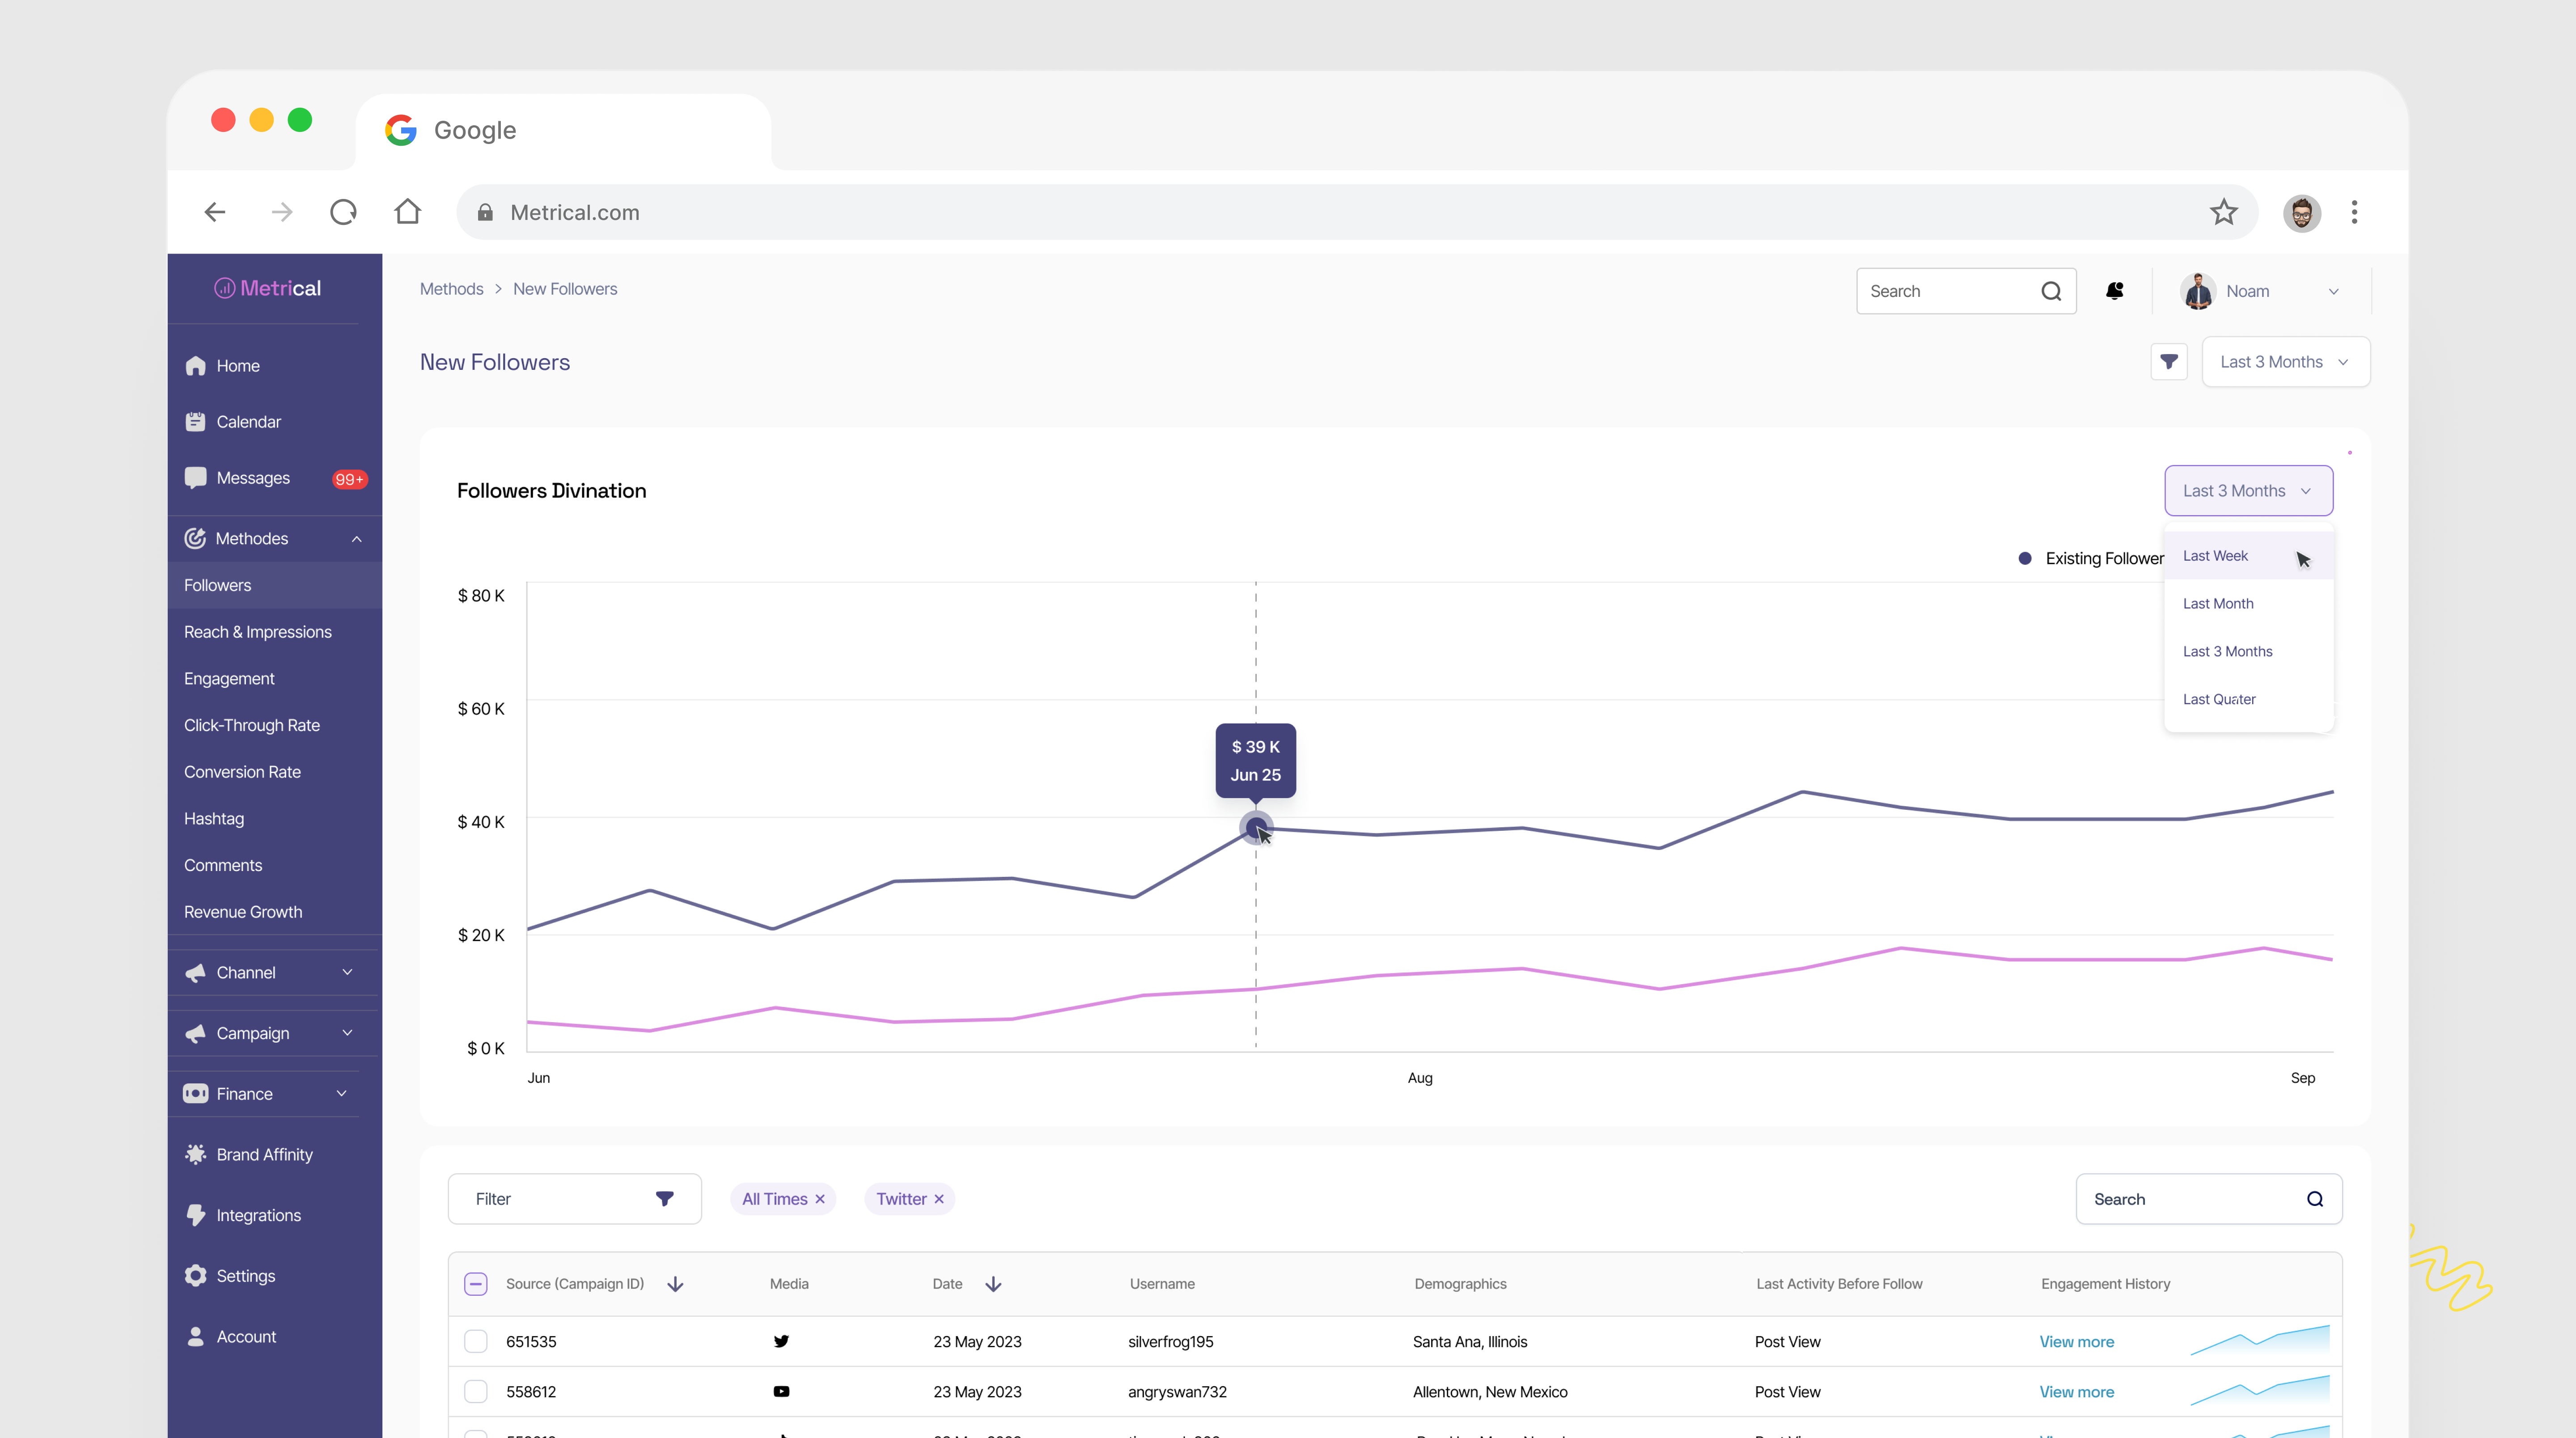Click the notification bell icon
This screenshot has width=2576, height=1438.
click(x=2116, y=290)
